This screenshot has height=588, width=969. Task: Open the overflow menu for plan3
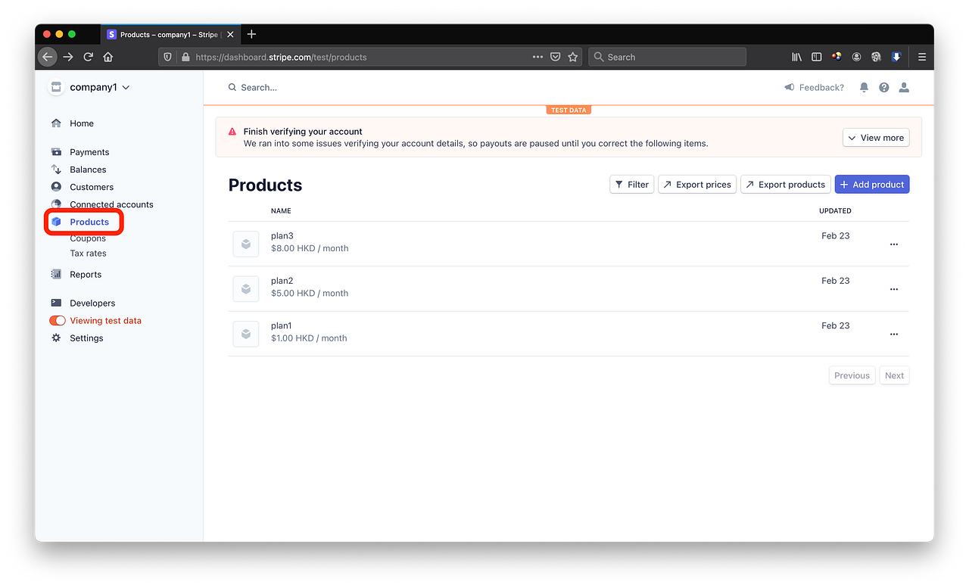point(894,244)
